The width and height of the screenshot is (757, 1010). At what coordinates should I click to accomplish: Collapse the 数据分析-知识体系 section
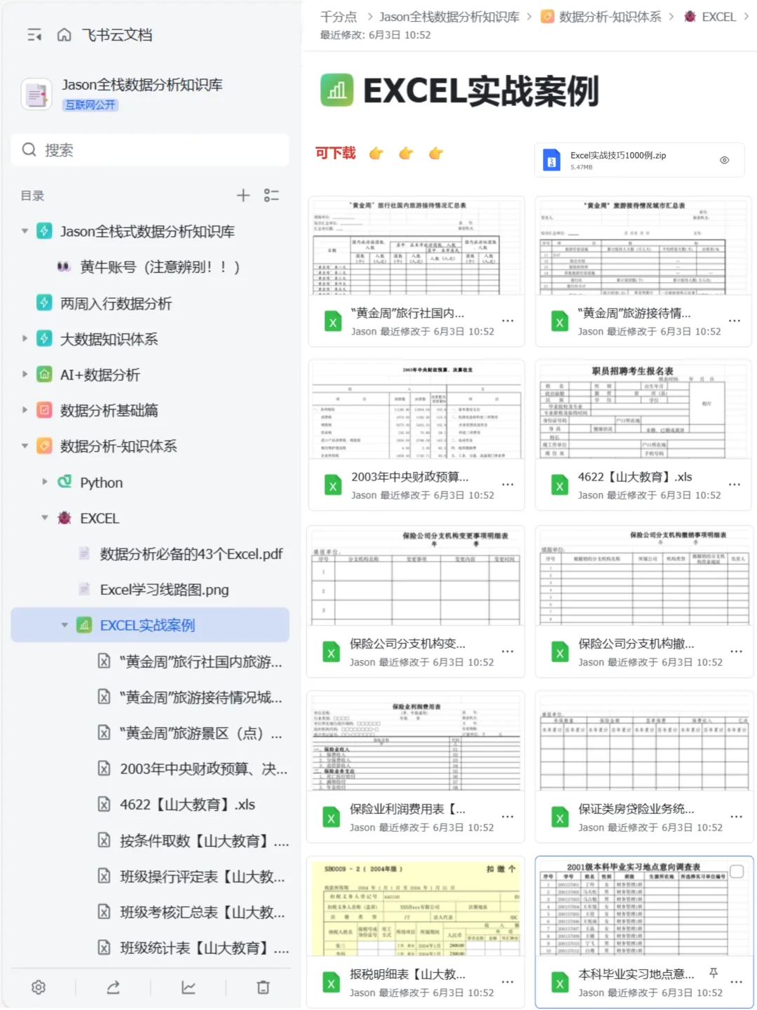coord(23,445)
